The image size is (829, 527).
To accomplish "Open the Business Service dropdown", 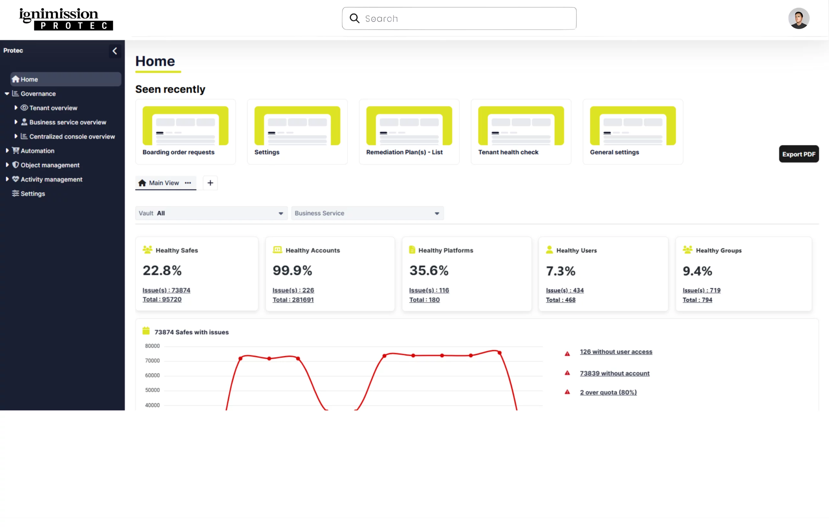I will (x=367, y=213).
